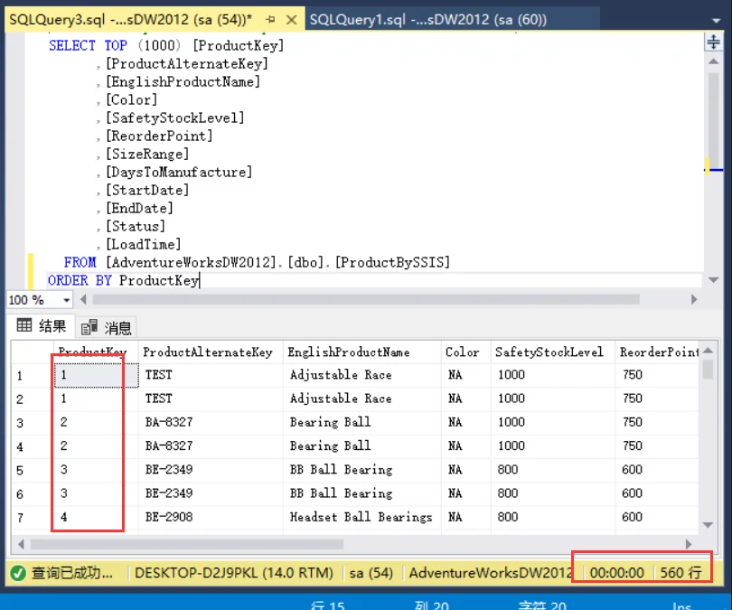Select the SQLQuery3.sql tab
Viewport: 732px width, 610px height.
pyautogui.click(x=131, y=20)
